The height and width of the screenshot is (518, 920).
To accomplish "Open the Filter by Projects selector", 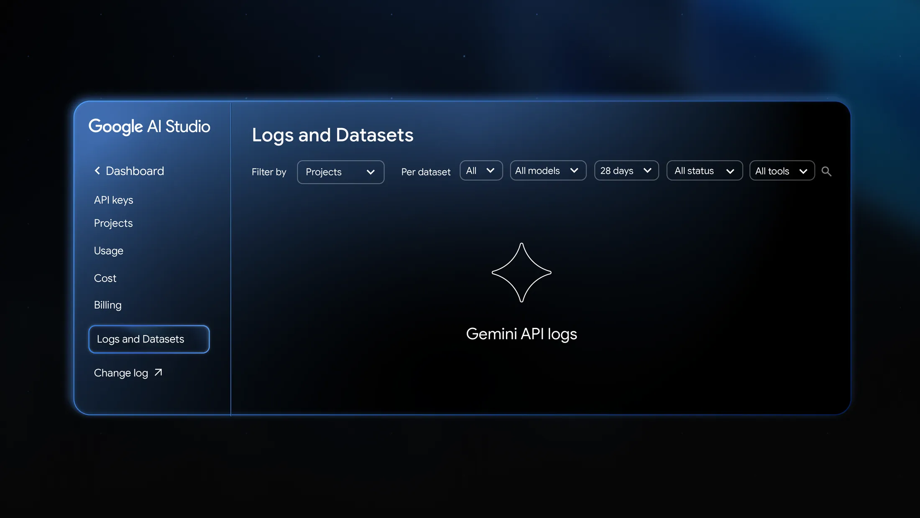I will pyautogui.click(x=340, y=172).
